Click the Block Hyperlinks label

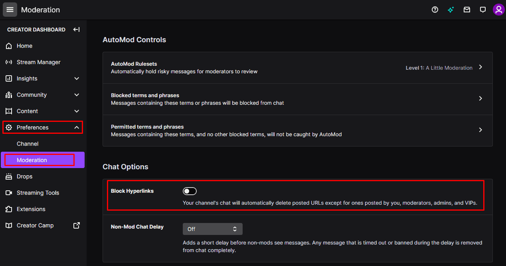click(132, 191)
